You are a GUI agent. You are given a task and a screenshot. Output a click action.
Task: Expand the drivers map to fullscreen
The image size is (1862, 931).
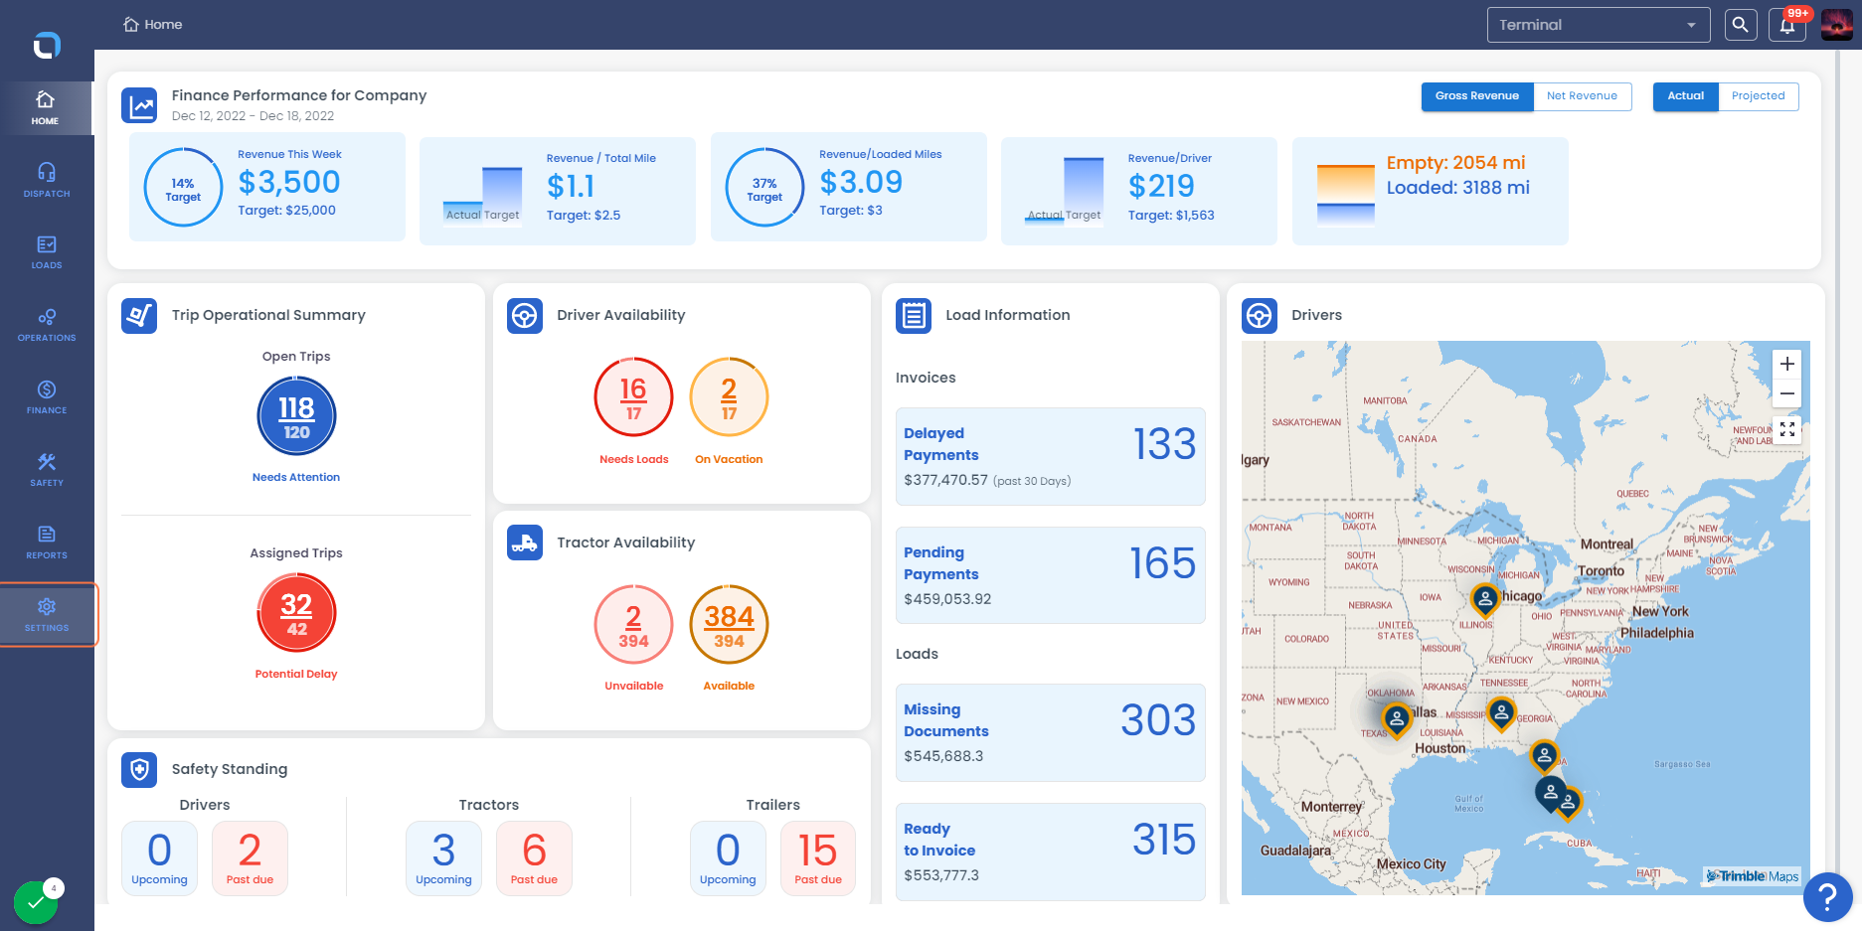point(1787,429)
